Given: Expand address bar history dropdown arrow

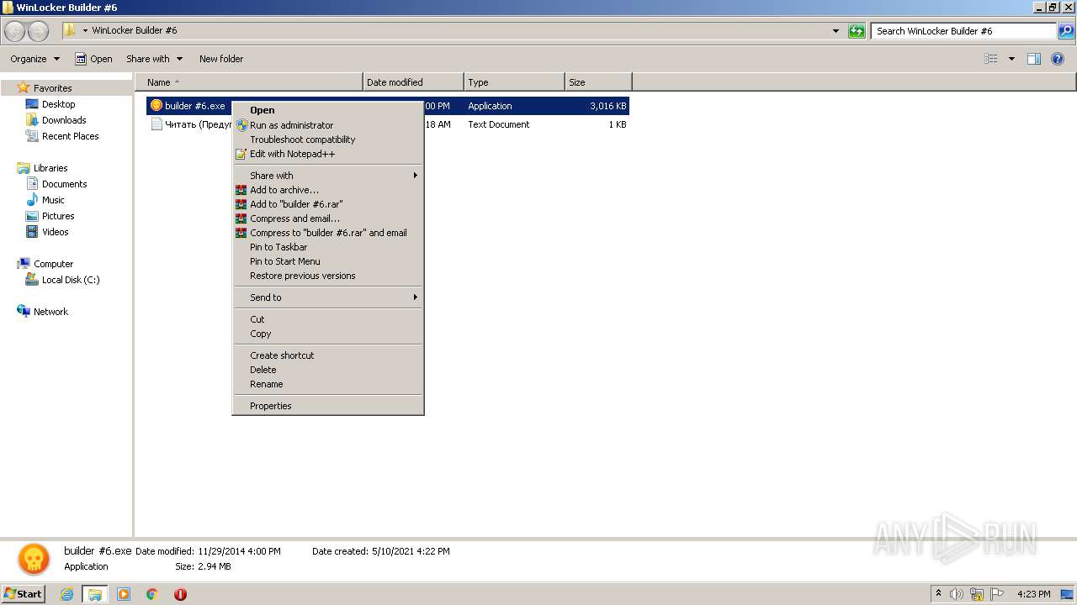Looking at the screenshot, I should [836, 31].
